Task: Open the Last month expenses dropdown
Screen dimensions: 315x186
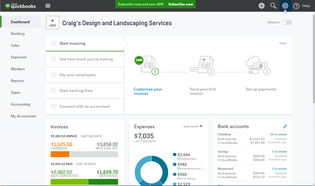Action: tap(193, 127)
